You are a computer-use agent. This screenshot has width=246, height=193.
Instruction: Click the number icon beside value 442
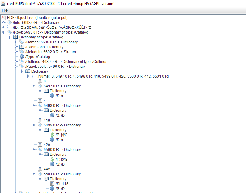click(40, 169)
